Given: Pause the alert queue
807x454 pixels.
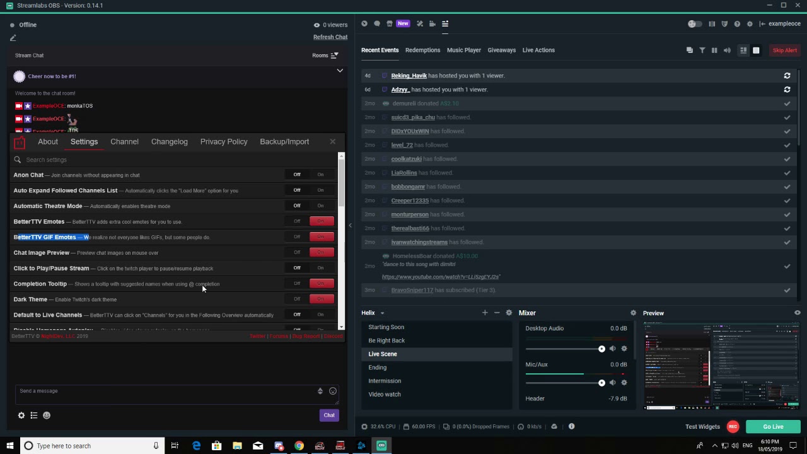Looking at the screenshot, I should point(714,50).
